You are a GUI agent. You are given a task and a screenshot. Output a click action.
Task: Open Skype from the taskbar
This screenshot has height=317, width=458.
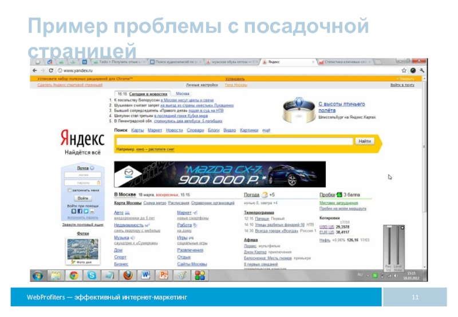point(92,275)
